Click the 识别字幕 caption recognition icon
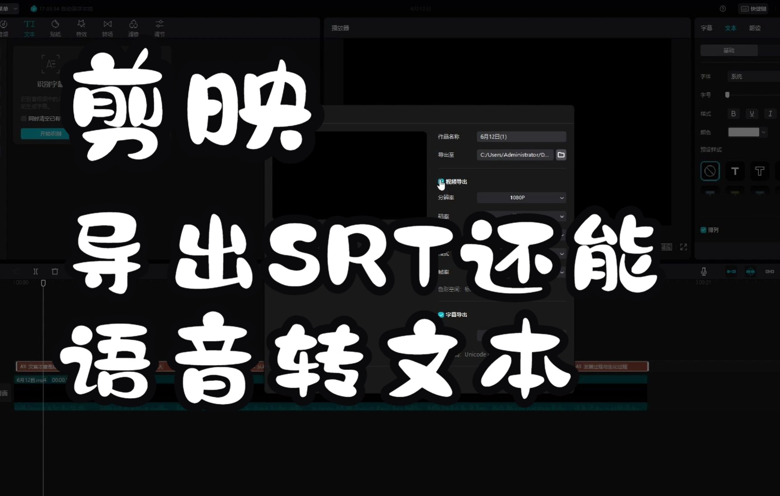The height and width of the screenshot is (496, 780). [x=50, y=64]
